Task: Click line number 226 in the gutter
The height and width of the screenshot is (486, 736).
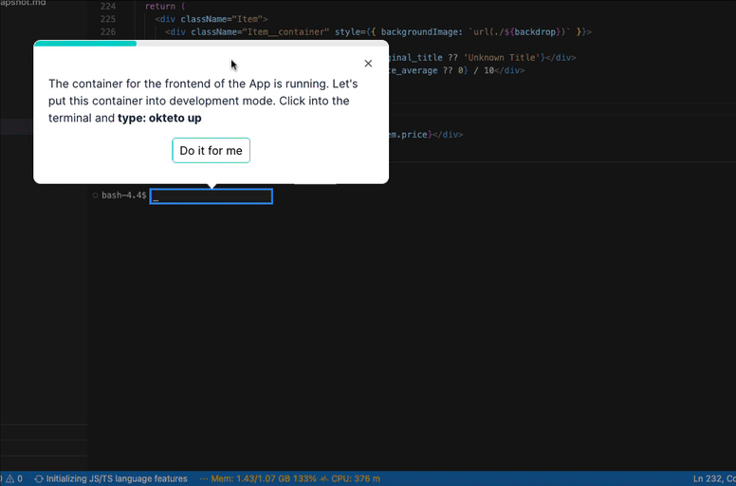Action: (107, 32)
